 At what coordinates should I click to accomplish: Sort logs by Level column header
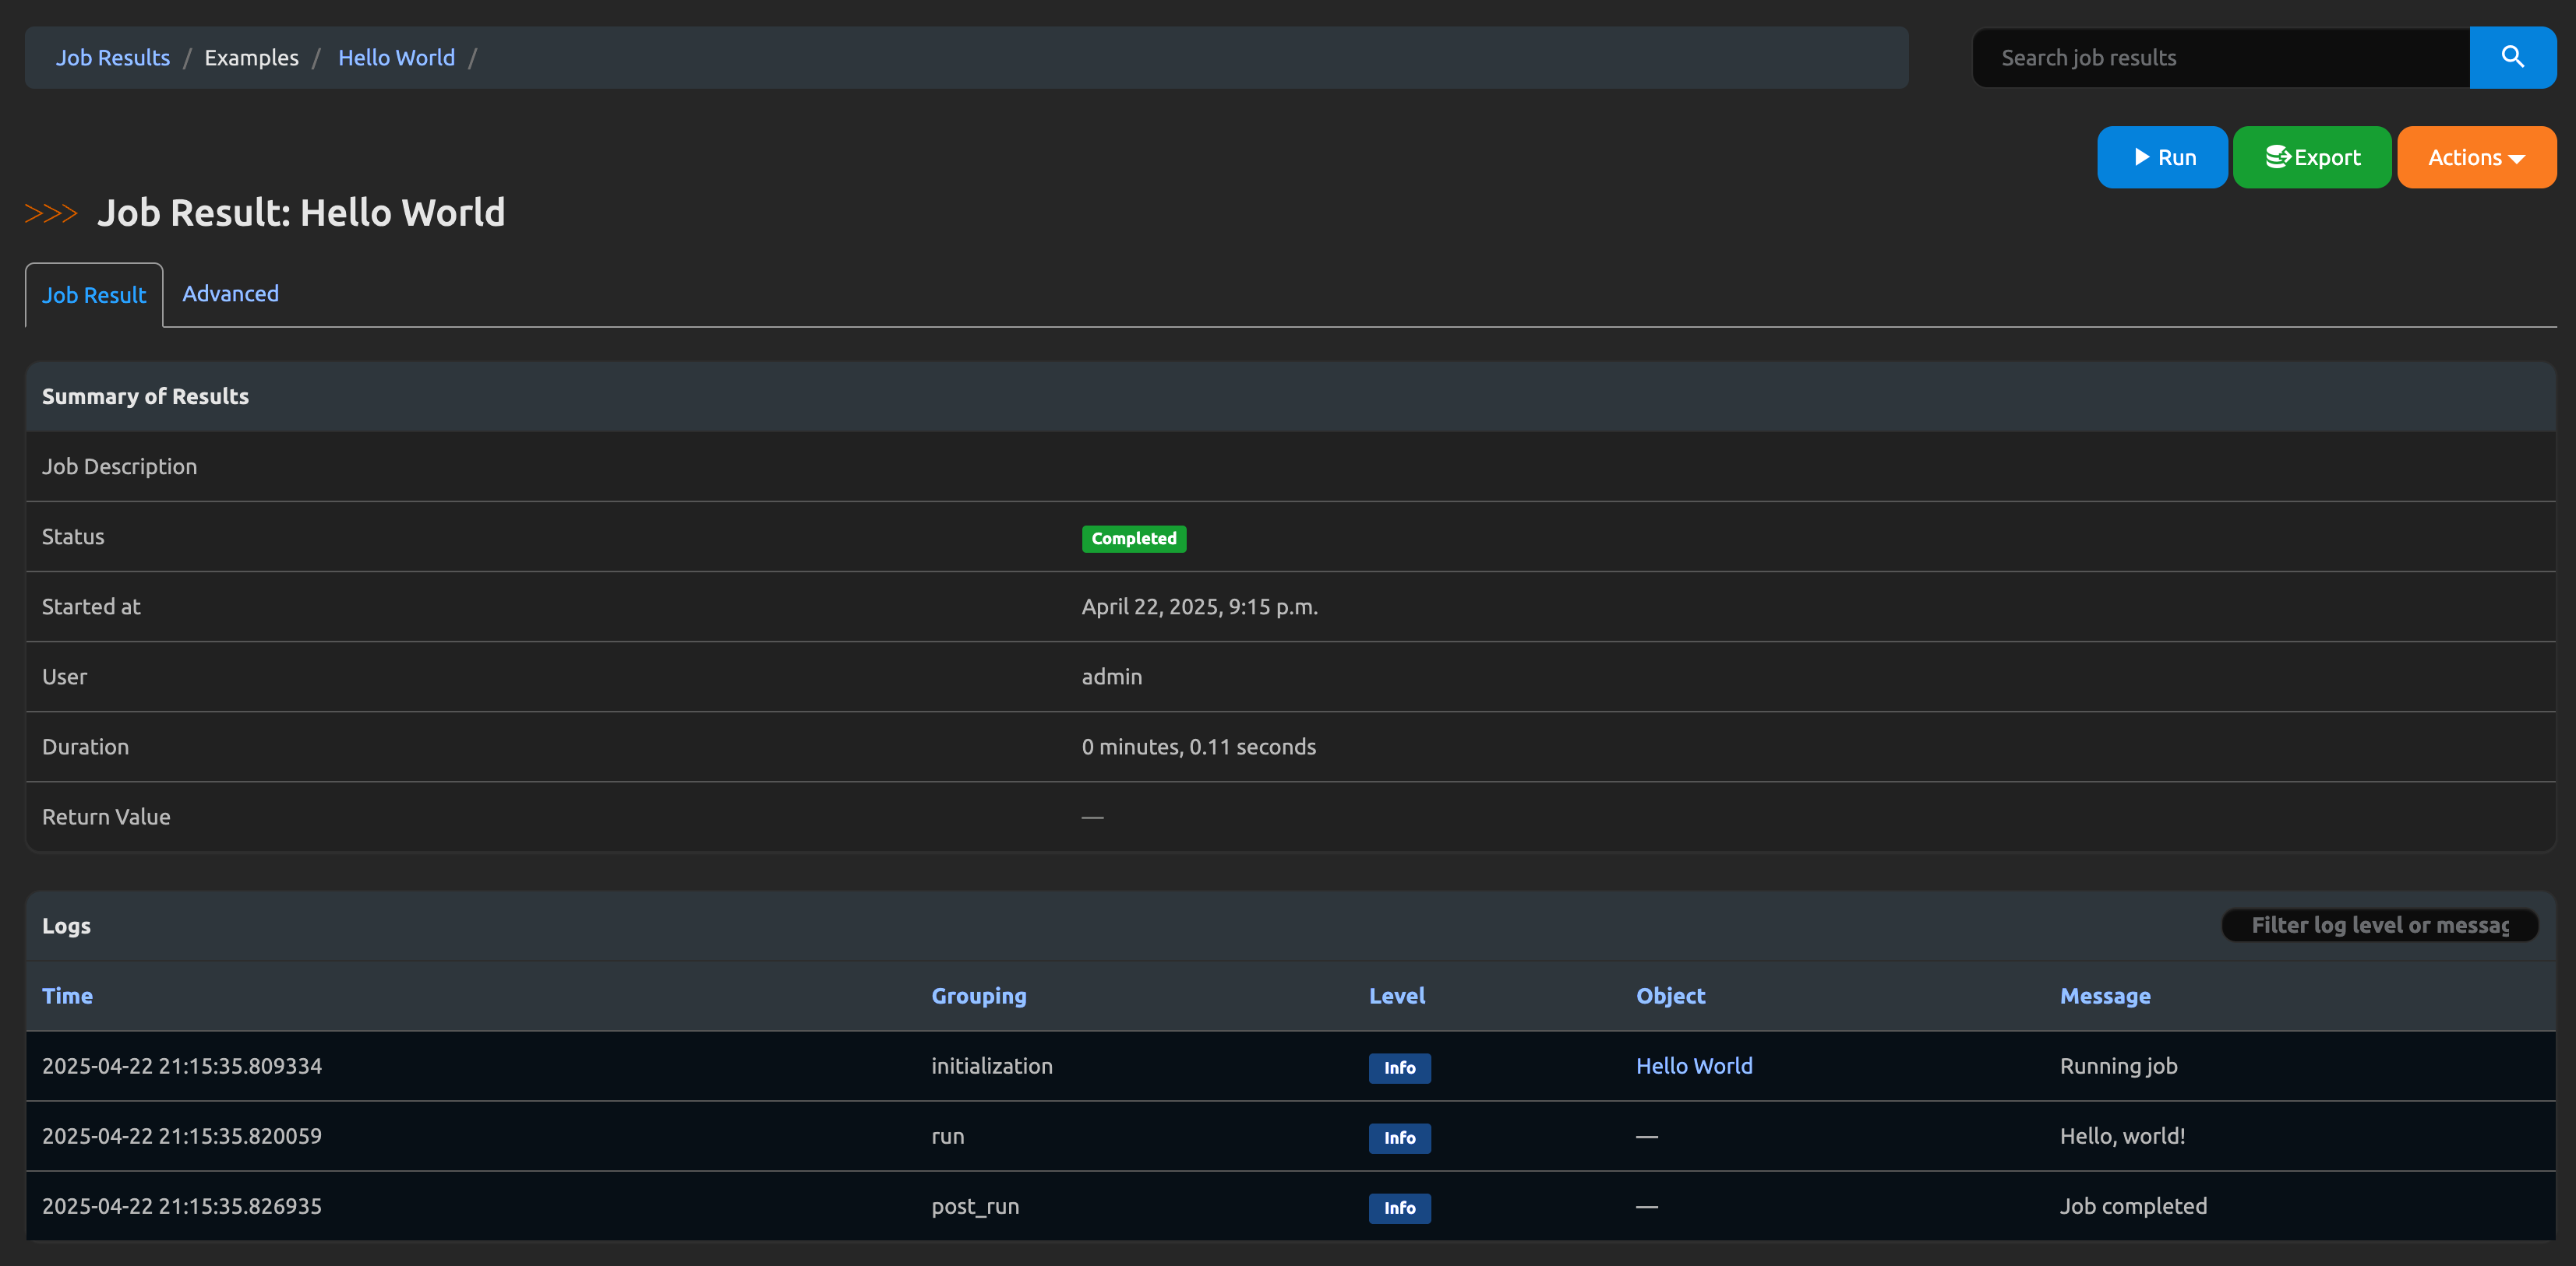pos(1396,995)
